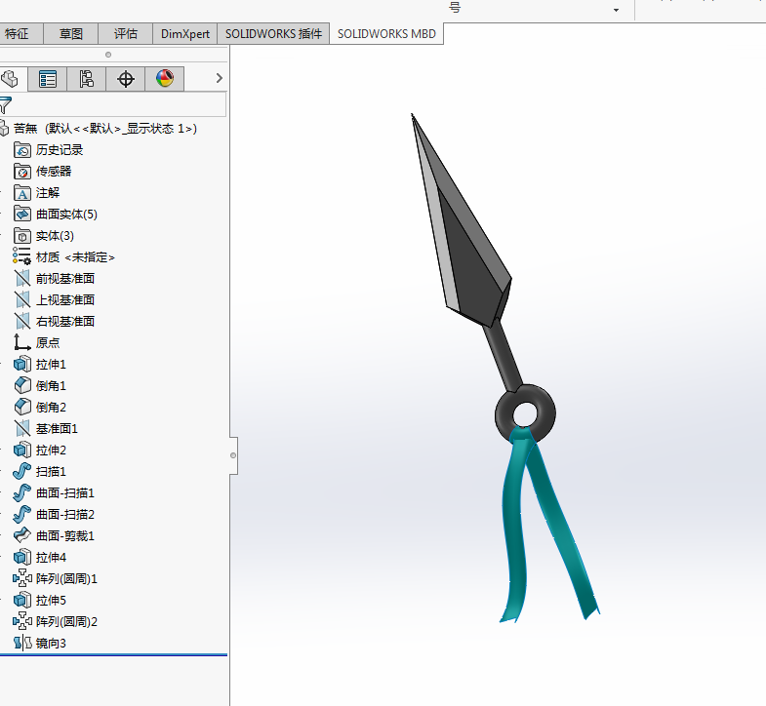
Task: Click the 传感器 folder icon
Action: [22, 172]
